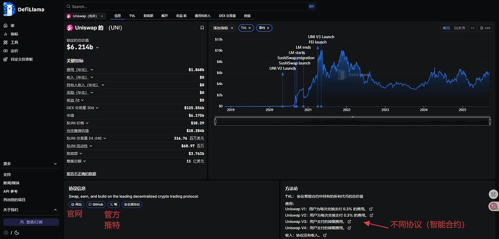Open the chart embed code icon

[x=472, y=28]
